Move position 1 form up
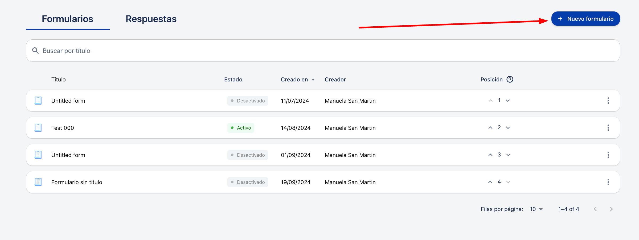The image size is (639, 240). coord(490,101)
